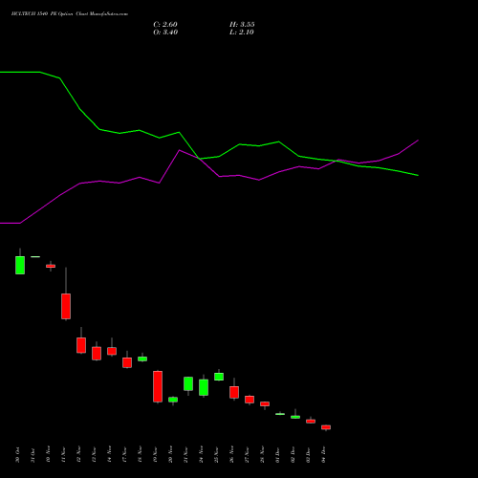Select the close value C: 2.60

coord(165,25)
